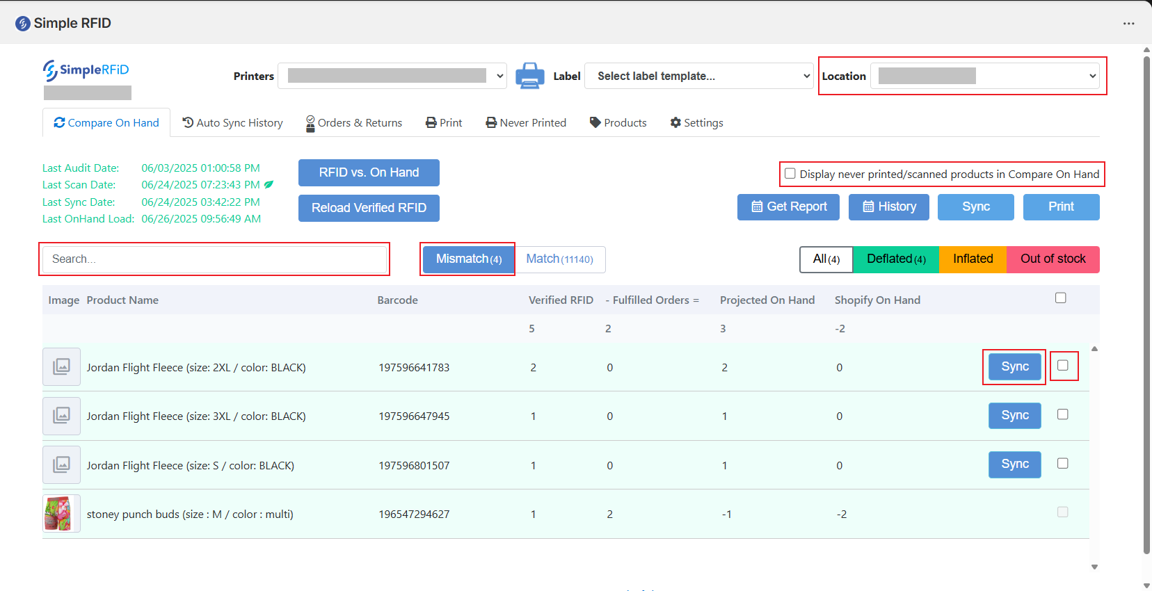The width and height of the screenshot is (1152, 591).
Task: Open stoney punch buds product thumbnail
Action: [x=61, y=514]
